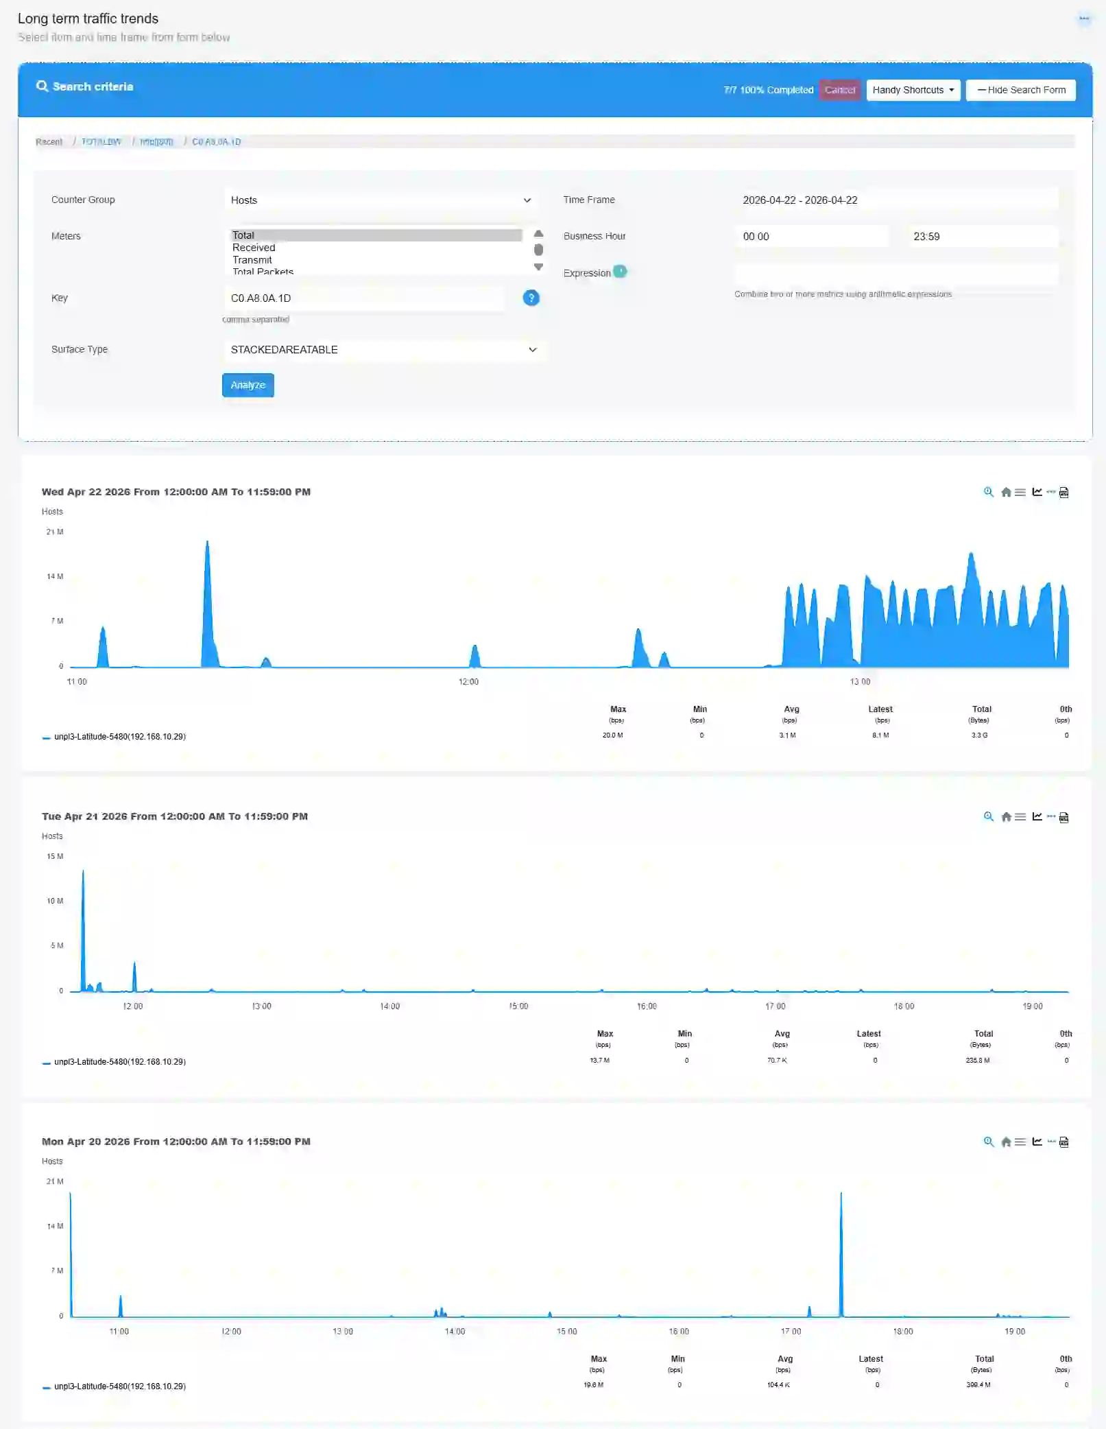Toggle unpl3-Latitude-5480 legend on Mon Apr 20 chart
The image size is (1106, 1429).
[114, 1386]
